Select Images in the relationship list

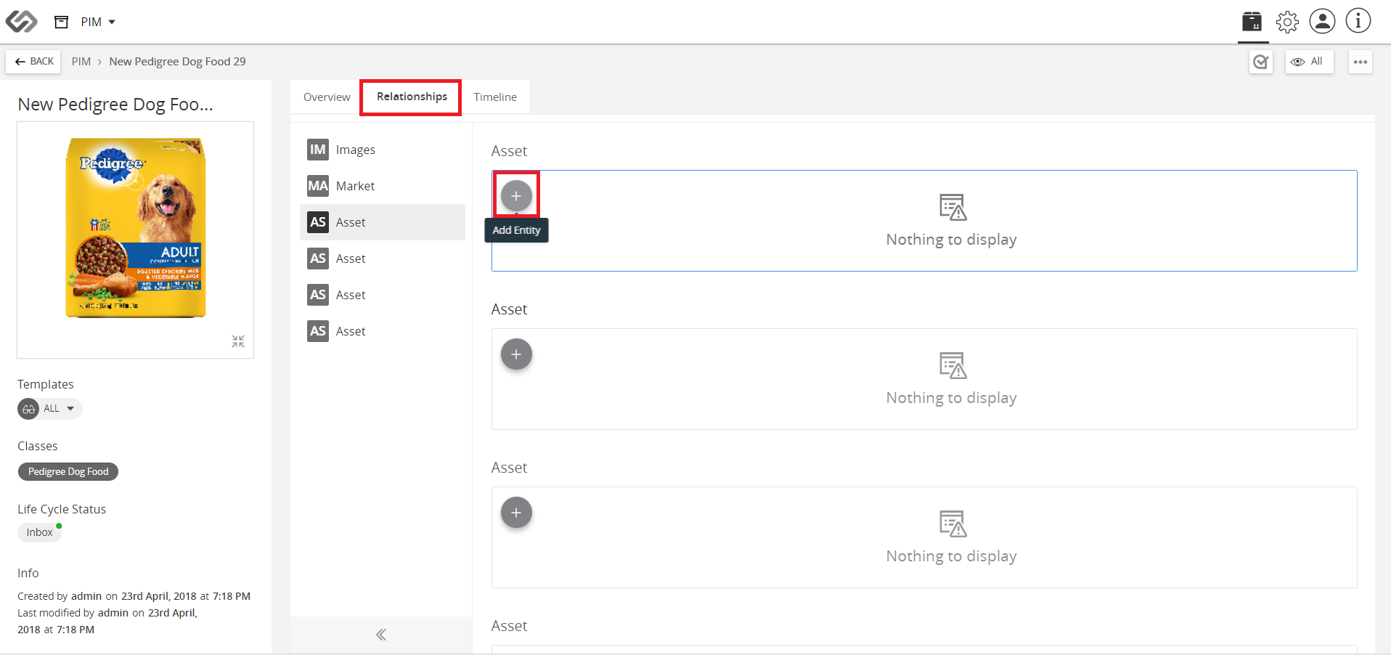click(383, 150)
